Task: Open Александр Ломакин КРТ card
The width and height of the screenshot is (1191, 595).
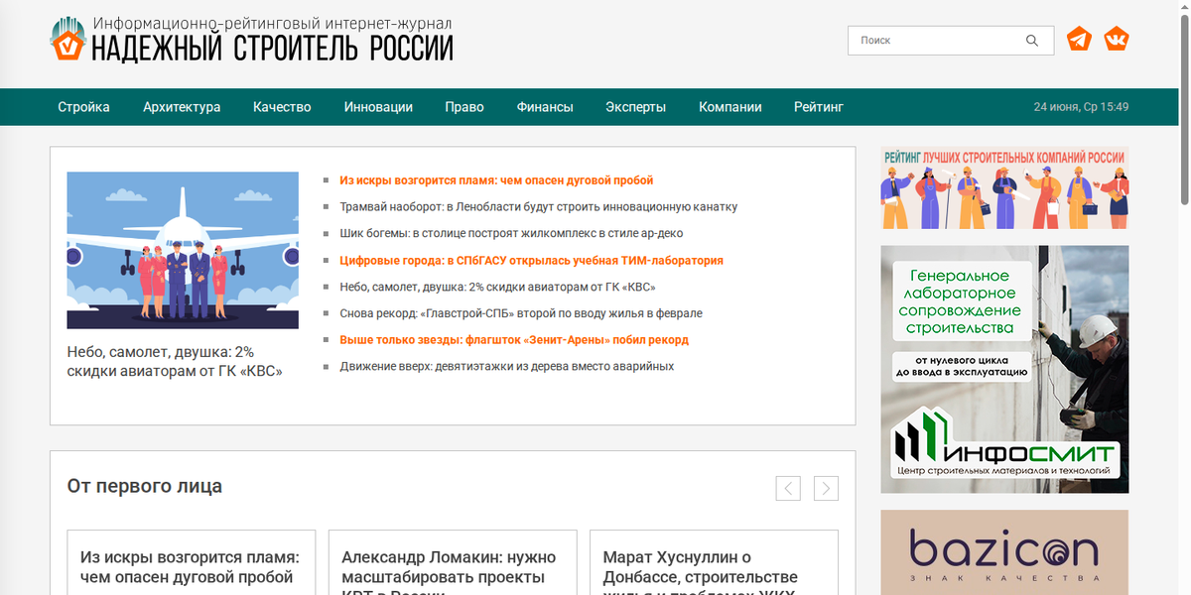Action: [449, 570]
